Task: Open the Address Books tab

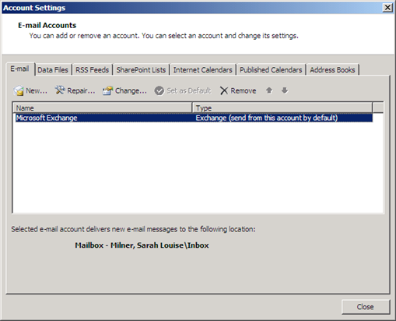Action: [332, 70]
